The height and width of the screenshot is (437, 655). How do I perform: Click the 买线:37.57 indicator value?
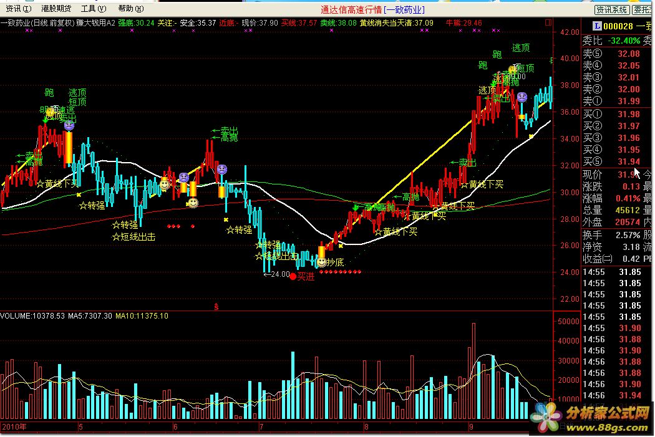coord(299,23)
